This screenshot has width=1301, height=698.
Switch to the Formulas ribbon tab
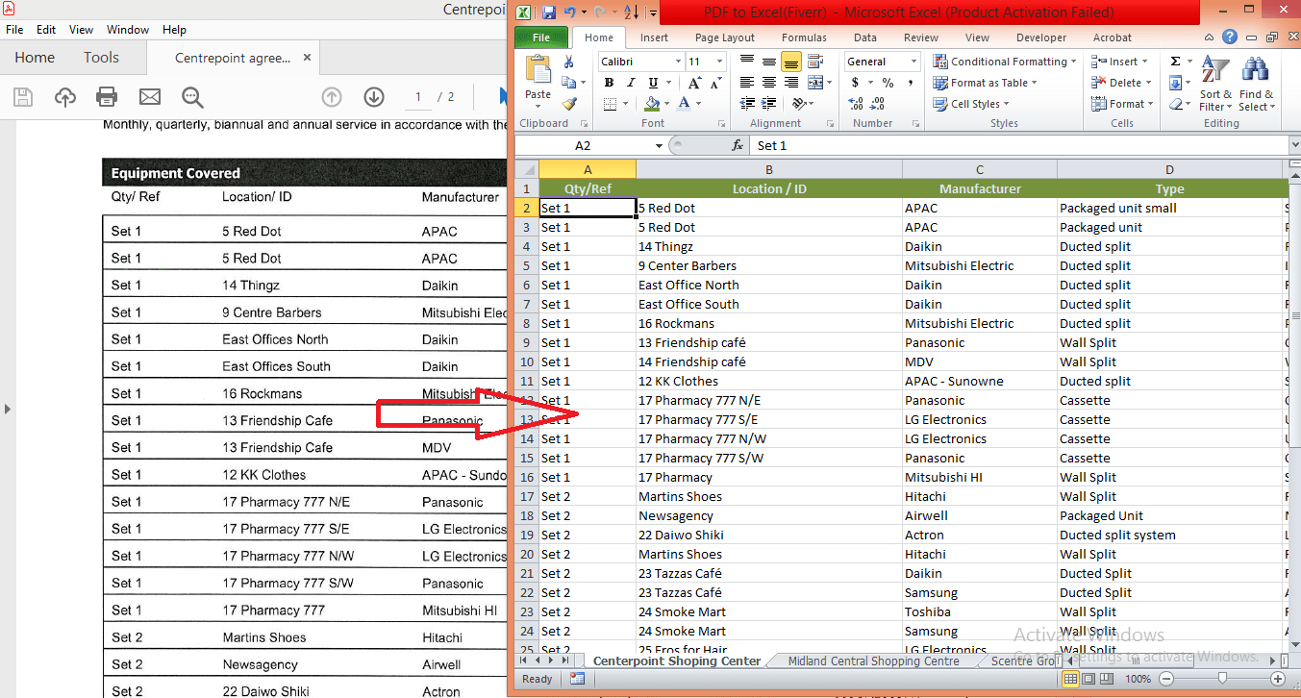[x=804, y=37]
